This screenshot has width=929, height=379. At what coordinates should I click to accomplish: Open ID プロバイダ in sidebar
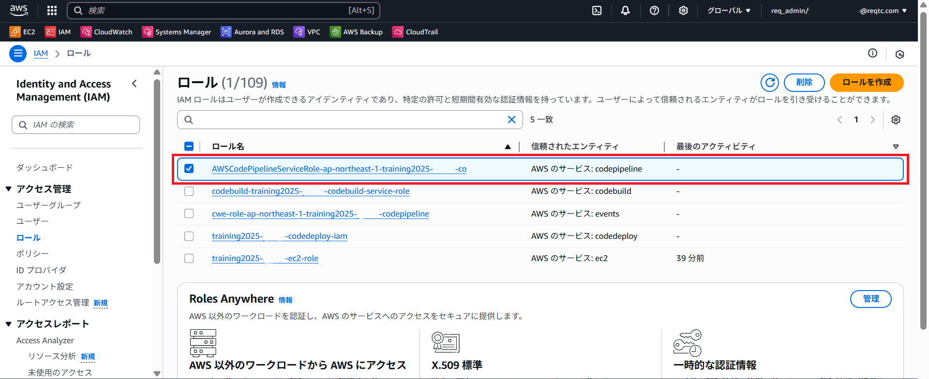click(41, 270)
